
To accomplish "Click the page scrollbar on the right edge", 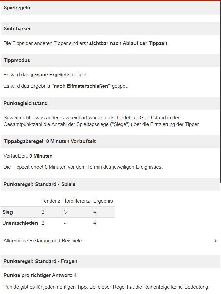I will point(220,91).
